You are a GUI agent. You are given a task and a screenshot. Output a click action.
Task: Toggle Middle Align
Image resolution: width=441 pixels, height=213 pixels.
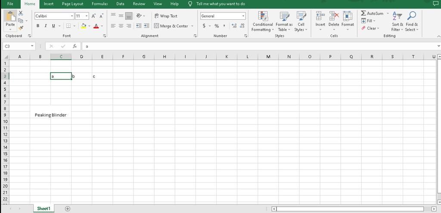click(121, 16)
